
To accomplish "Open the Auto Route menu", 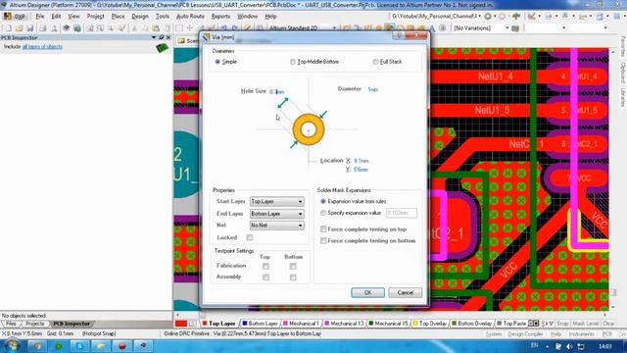I will 190,17.
